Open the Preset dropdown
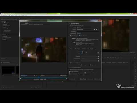Image resolution: width=137 pixels, height=103 pixels. click(x=85, y=29)
